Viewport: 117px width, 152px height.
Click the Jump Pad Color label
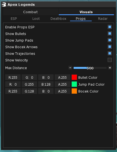(91, 85)
